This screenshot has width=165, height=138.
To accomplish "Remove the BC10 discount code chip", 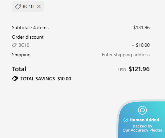I will pos(39,6).
